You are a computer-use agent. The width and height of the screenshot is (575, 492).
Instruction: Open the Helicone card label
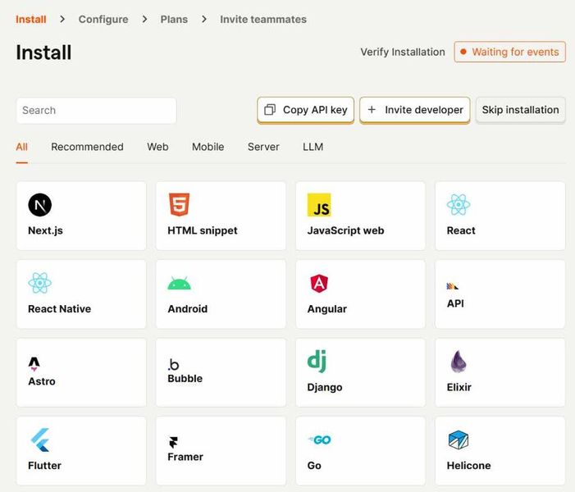(468, 466)
